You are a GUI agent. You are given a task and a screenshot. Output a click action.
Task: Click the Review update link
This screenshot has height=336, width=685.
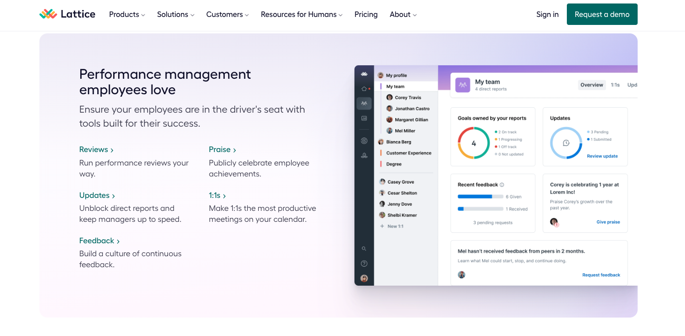pos(602,156)
